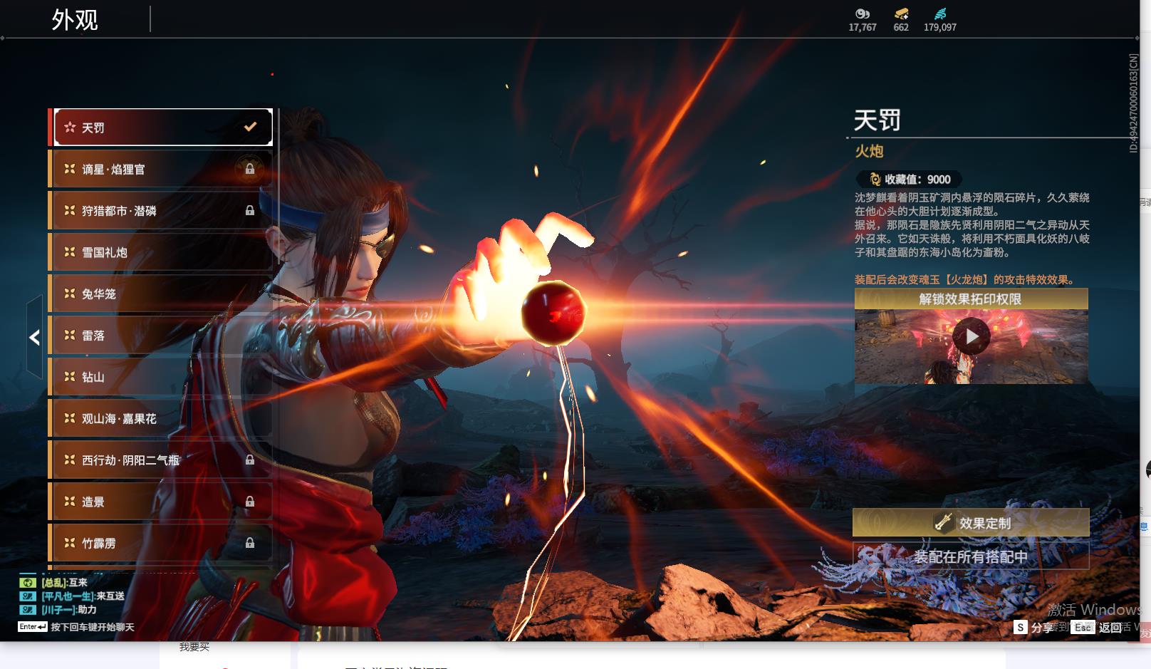Click the 收藏值 collection value icon
This screenshot has height=669, width=1151.
pos(875,180)
